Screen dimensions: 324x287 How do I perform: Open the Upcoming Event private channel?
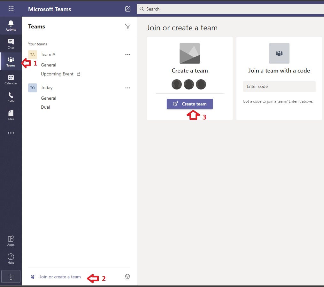57,74
